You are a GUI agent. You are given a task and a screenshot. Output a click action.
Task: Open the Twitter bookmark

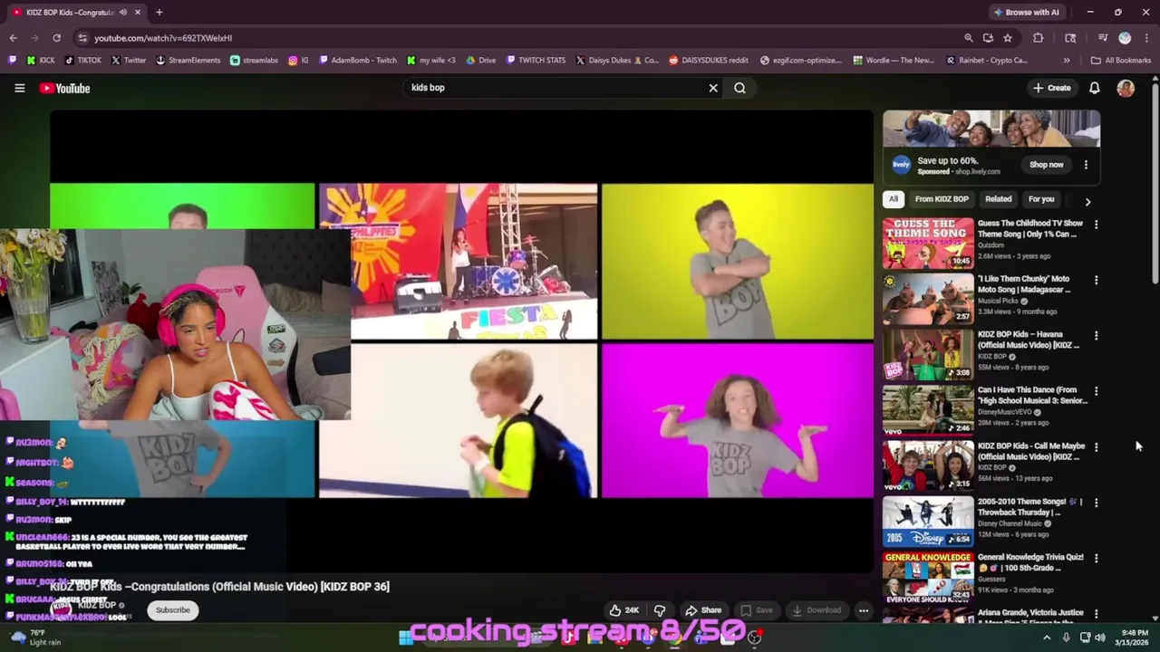click(x=128, y=61)
